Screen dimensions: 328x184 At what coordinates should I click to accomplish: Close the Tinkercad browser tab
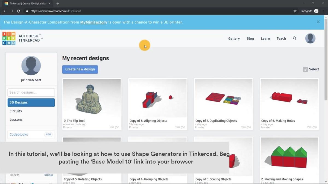pos(50,4)
